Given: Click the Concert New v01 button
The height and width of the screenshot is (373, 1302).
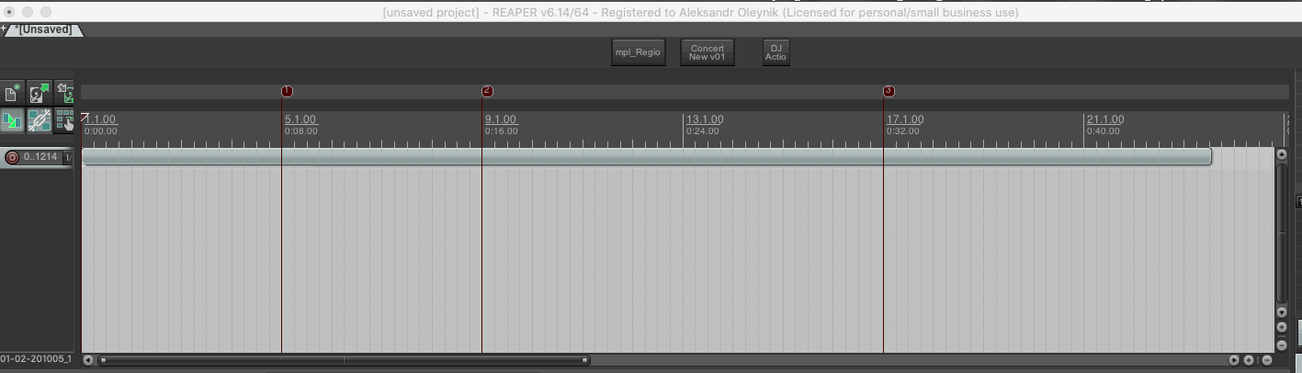Looking at the screenshot, I should click(x=708, y=52).
